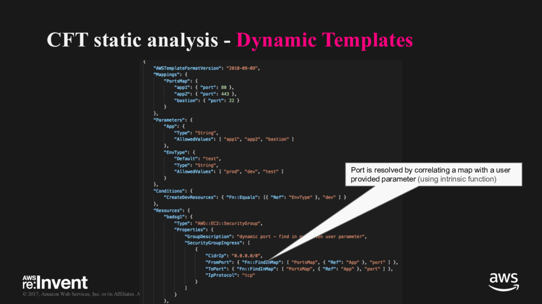
Task: Click the "AWSTemplateFormatVersion" key in code
Action: coord(187,68)
